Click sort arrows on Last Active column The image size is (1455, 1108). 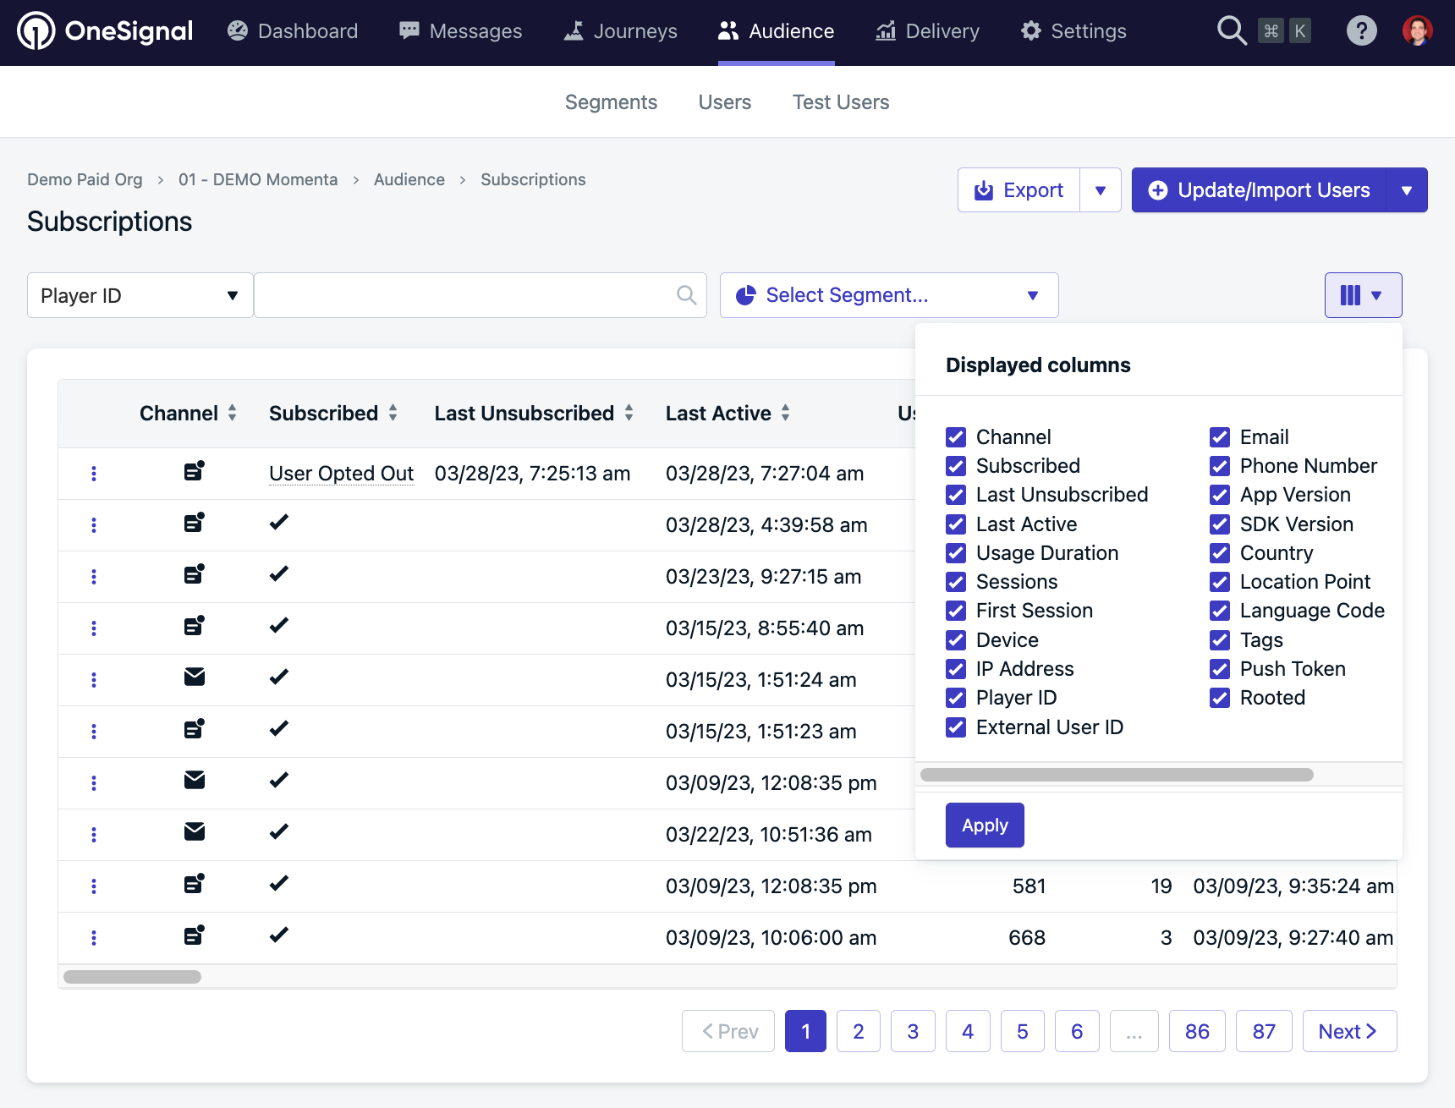[x=786, y=414]
